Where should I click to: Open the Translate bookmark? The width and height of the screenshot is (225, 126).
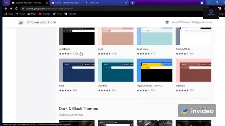pyautogui.click(x=70, y=14)
